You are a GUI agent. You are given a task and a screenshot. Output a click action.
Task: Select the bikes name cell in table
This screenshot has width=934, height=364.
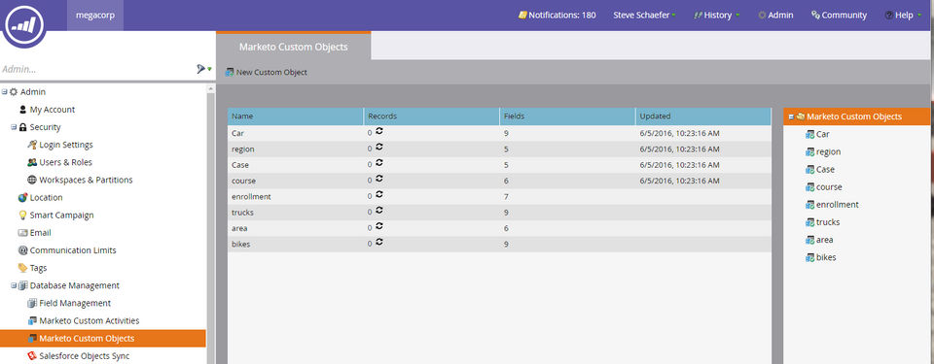pyautogui.click(x=296, y=245)
